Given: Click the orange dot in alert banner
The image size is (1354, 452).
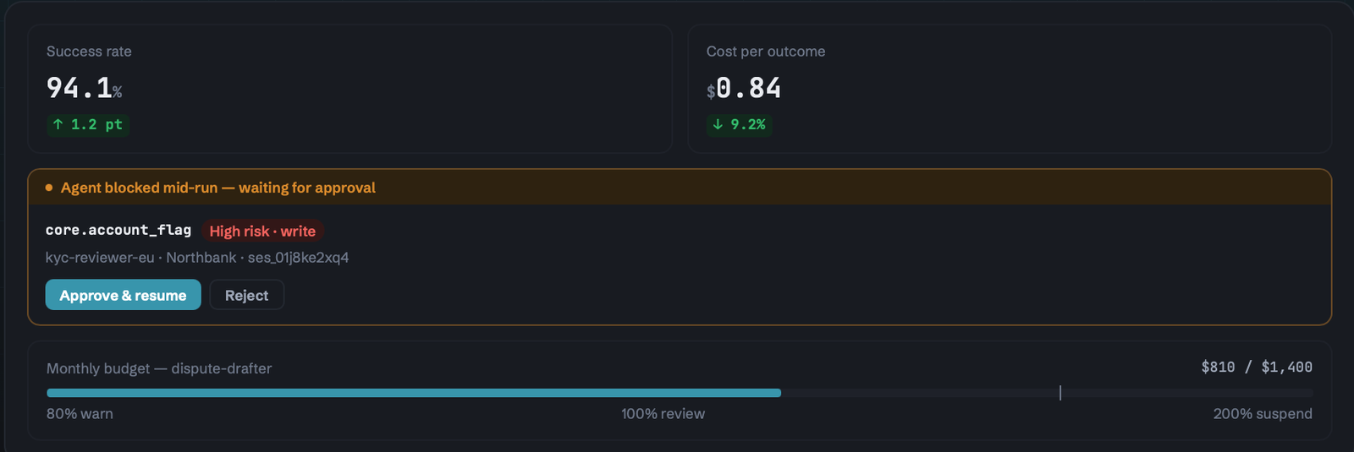Looking at the screenshot, I should 49,188.
